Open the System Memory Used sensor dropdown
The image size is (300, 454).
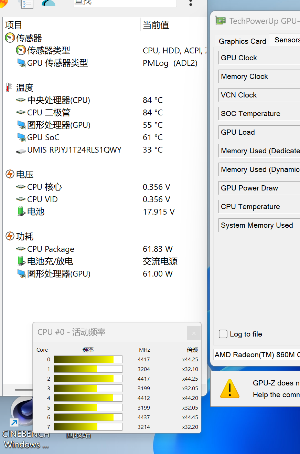pos(259,225)
